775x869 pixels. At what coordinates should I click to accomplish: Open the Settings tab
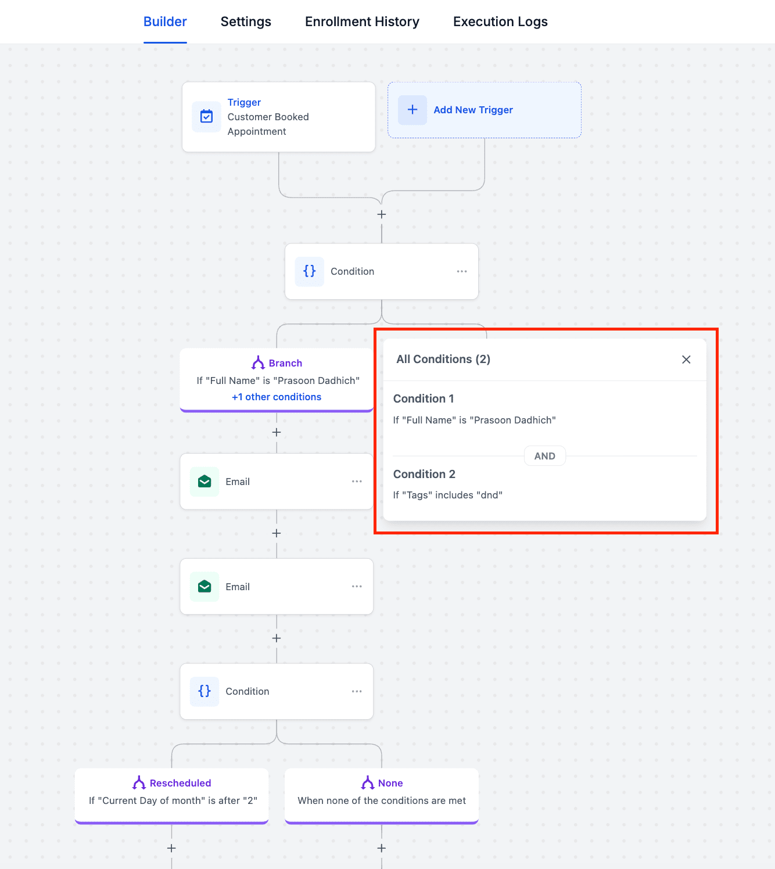[246, 21]
